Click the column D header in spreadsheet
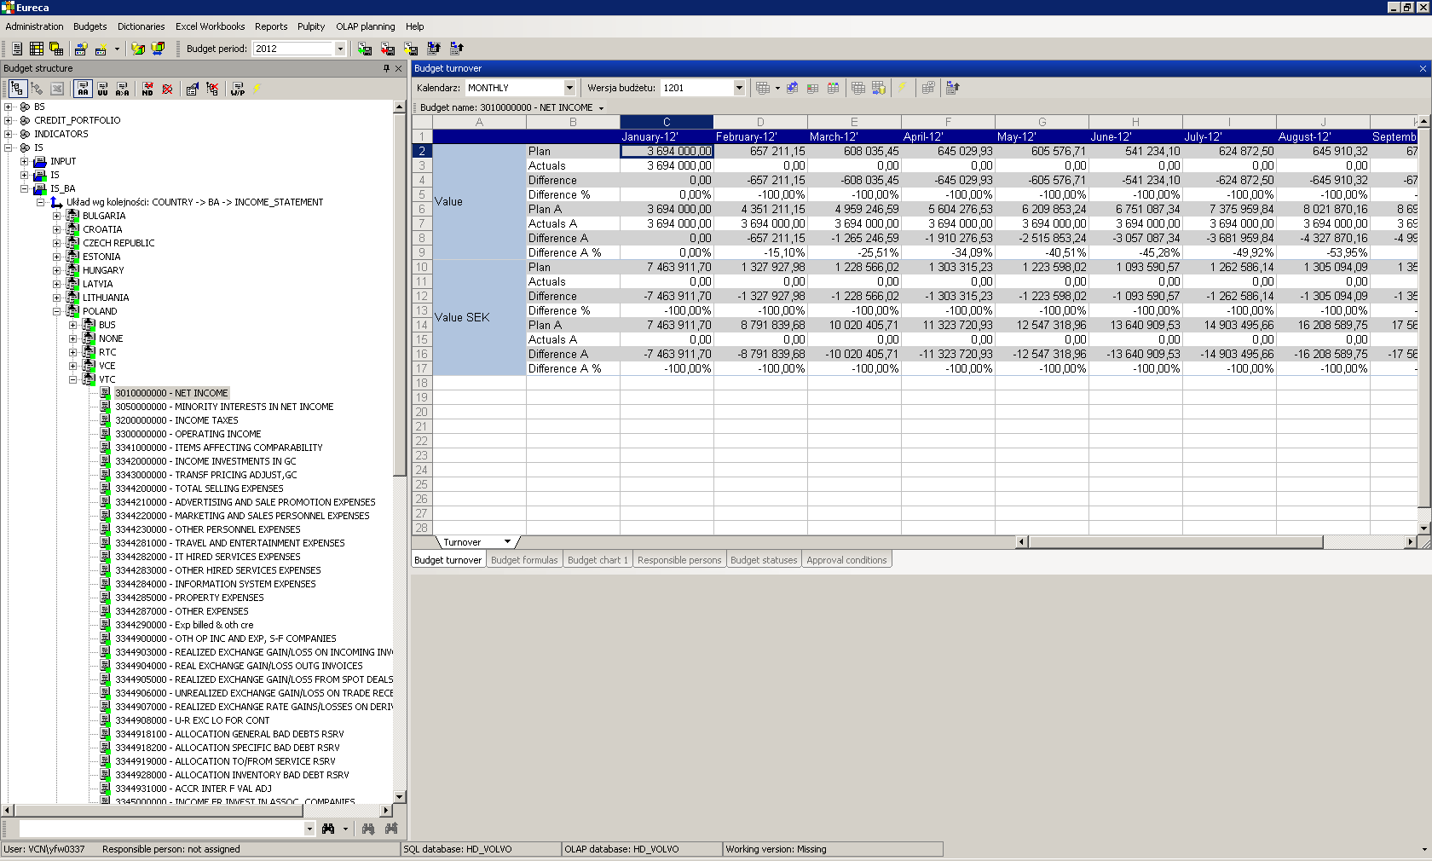1432x861 pixels. click(x=760, y=122)
